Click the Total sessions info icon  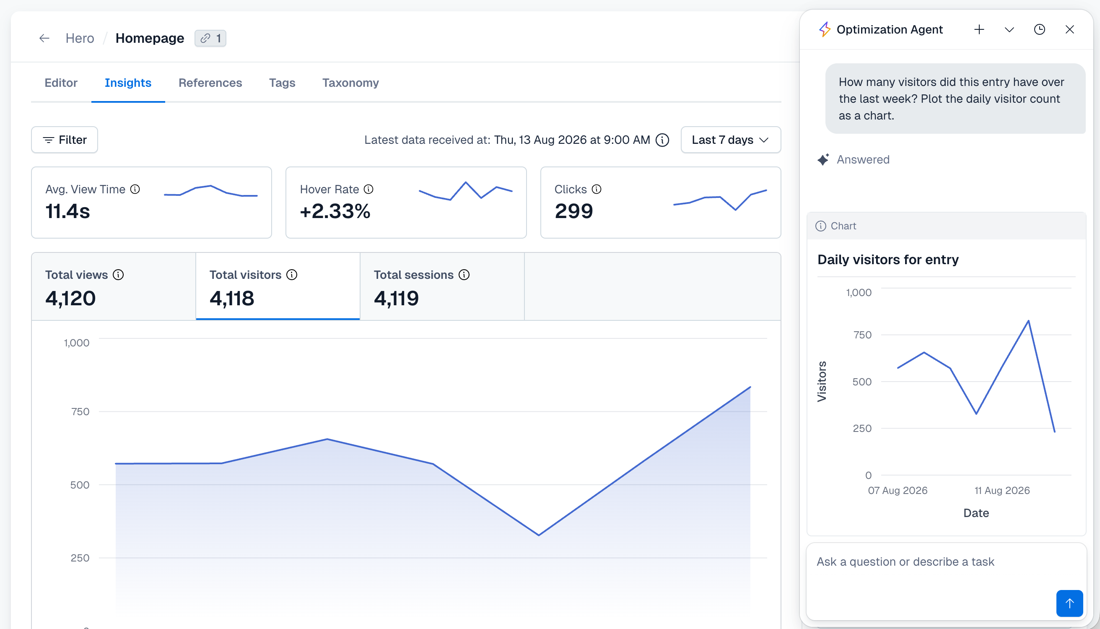click(x=464, y=275)
